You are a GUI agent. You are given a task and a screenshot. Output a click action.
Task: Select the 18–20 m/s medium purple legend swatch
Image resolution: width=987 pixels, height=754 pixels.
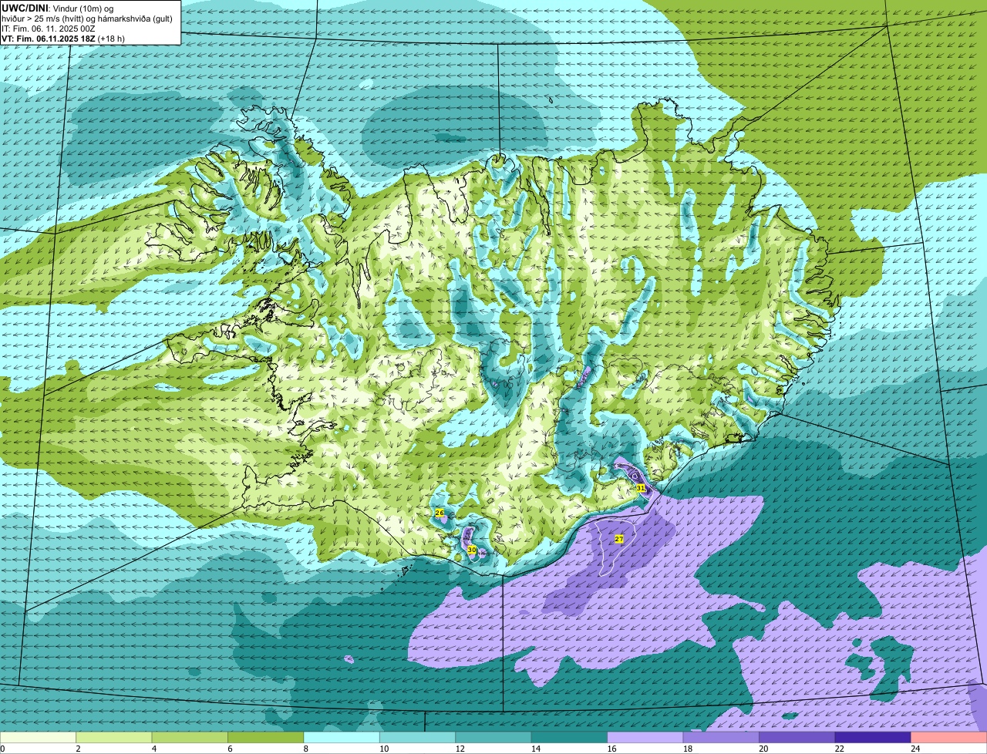pos(721,738)
